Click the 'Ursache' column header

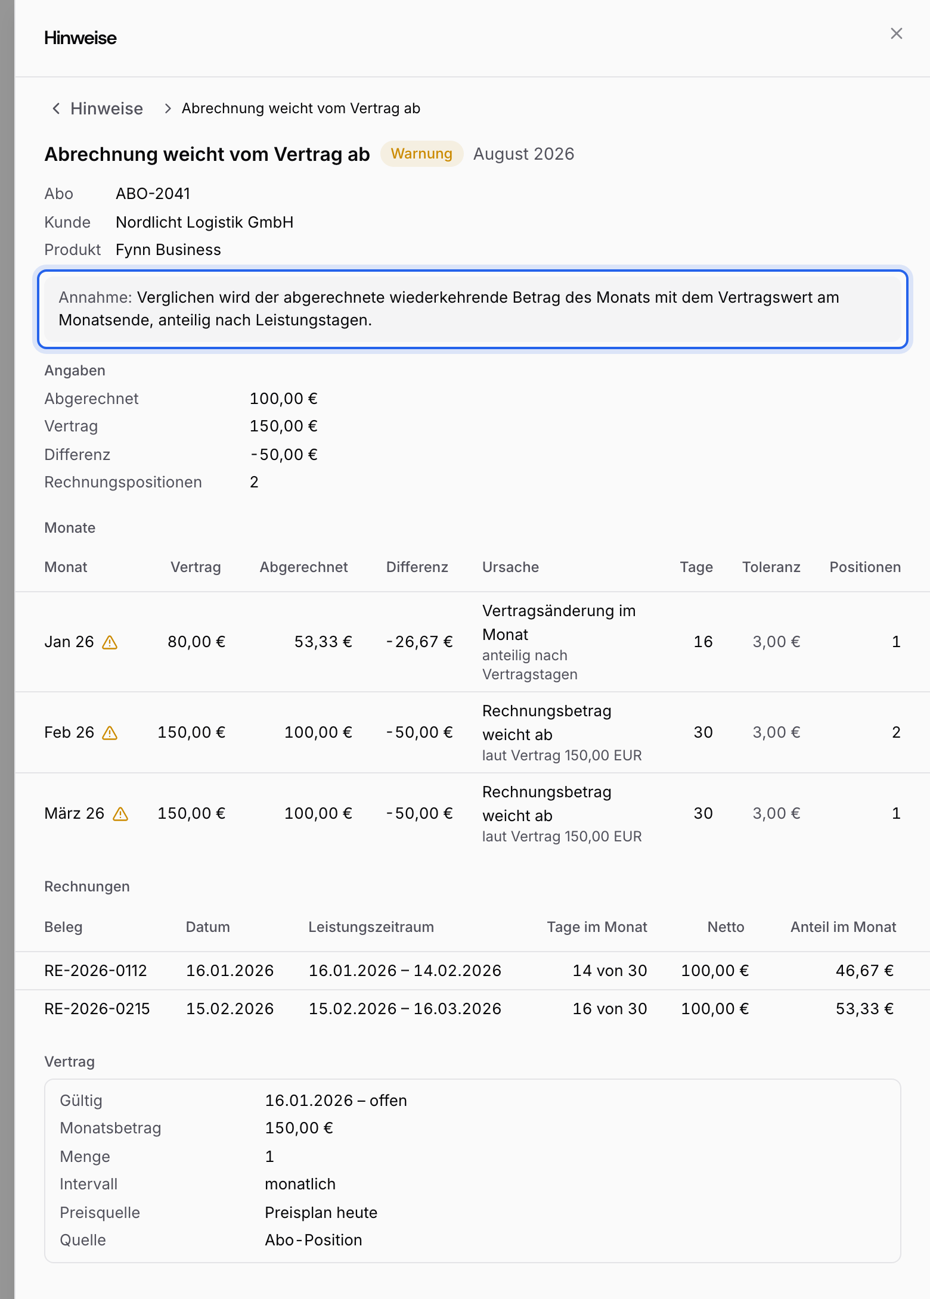click(x=510, y=567)
